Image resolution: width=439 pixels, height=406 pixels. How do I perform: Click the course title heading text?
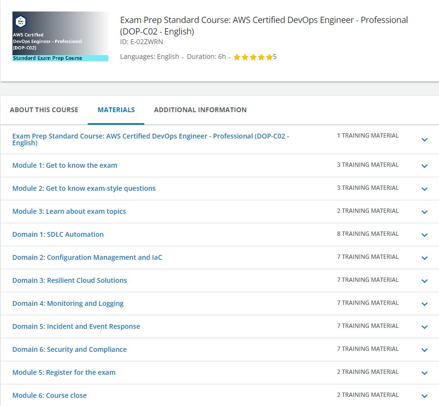click(x=264, y=25)
